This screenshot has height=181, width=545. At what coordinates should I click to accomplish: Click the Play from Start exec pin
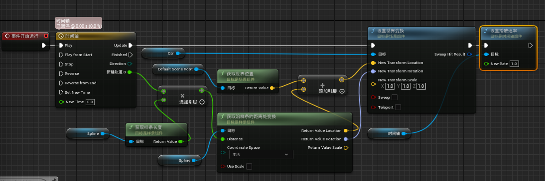tap(61, 55)
